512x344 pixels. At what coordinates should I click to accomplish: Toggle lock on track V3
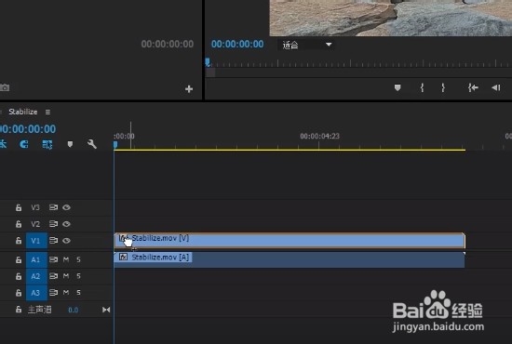(19, 207)
